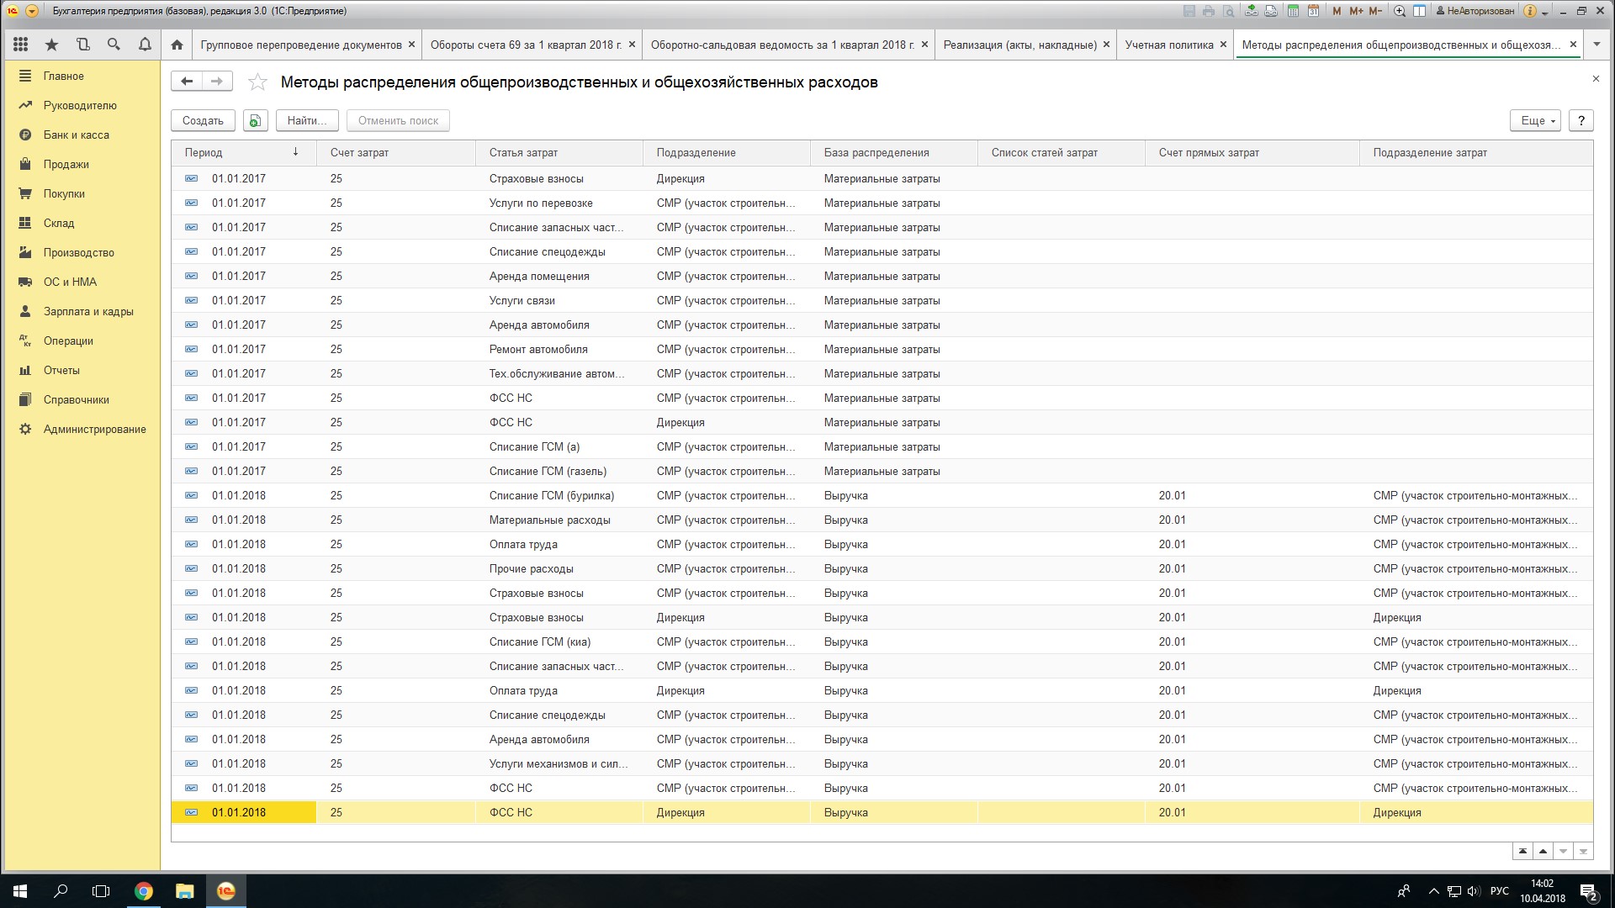
Task: Click the Создать button
Action: pos(203,120)
